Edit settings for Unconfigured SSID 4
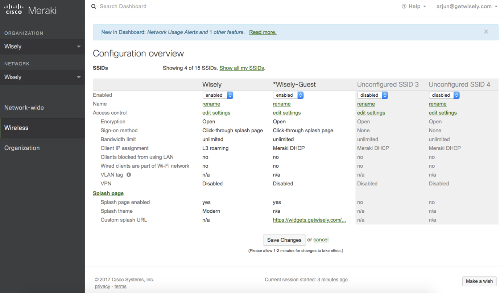The height and width of the screenshot is (293, 502). tap(443, 113)
